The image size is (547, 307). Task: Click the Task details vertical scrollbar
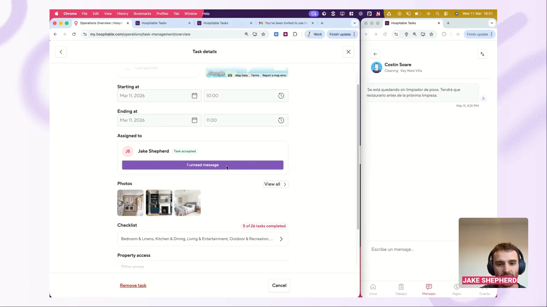(x=358, y=156)
